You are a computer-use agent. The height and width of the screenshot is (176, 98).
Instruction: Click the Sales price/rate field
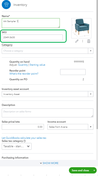pyautogui.click(x=23, y=127)
